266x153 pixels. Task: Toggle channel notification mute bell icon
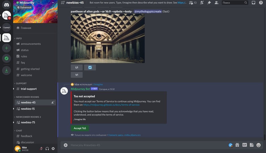202,3
